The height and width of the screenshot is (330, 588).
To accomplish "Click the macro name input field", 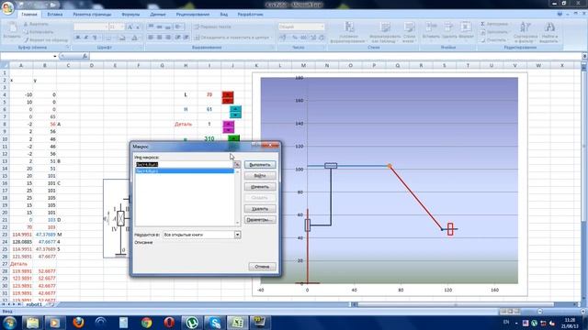I will tap(184, 164).
